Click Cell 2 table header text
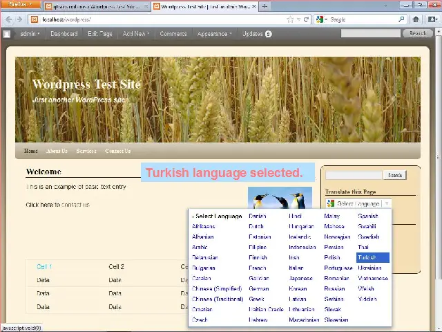 tap(117, 266)
